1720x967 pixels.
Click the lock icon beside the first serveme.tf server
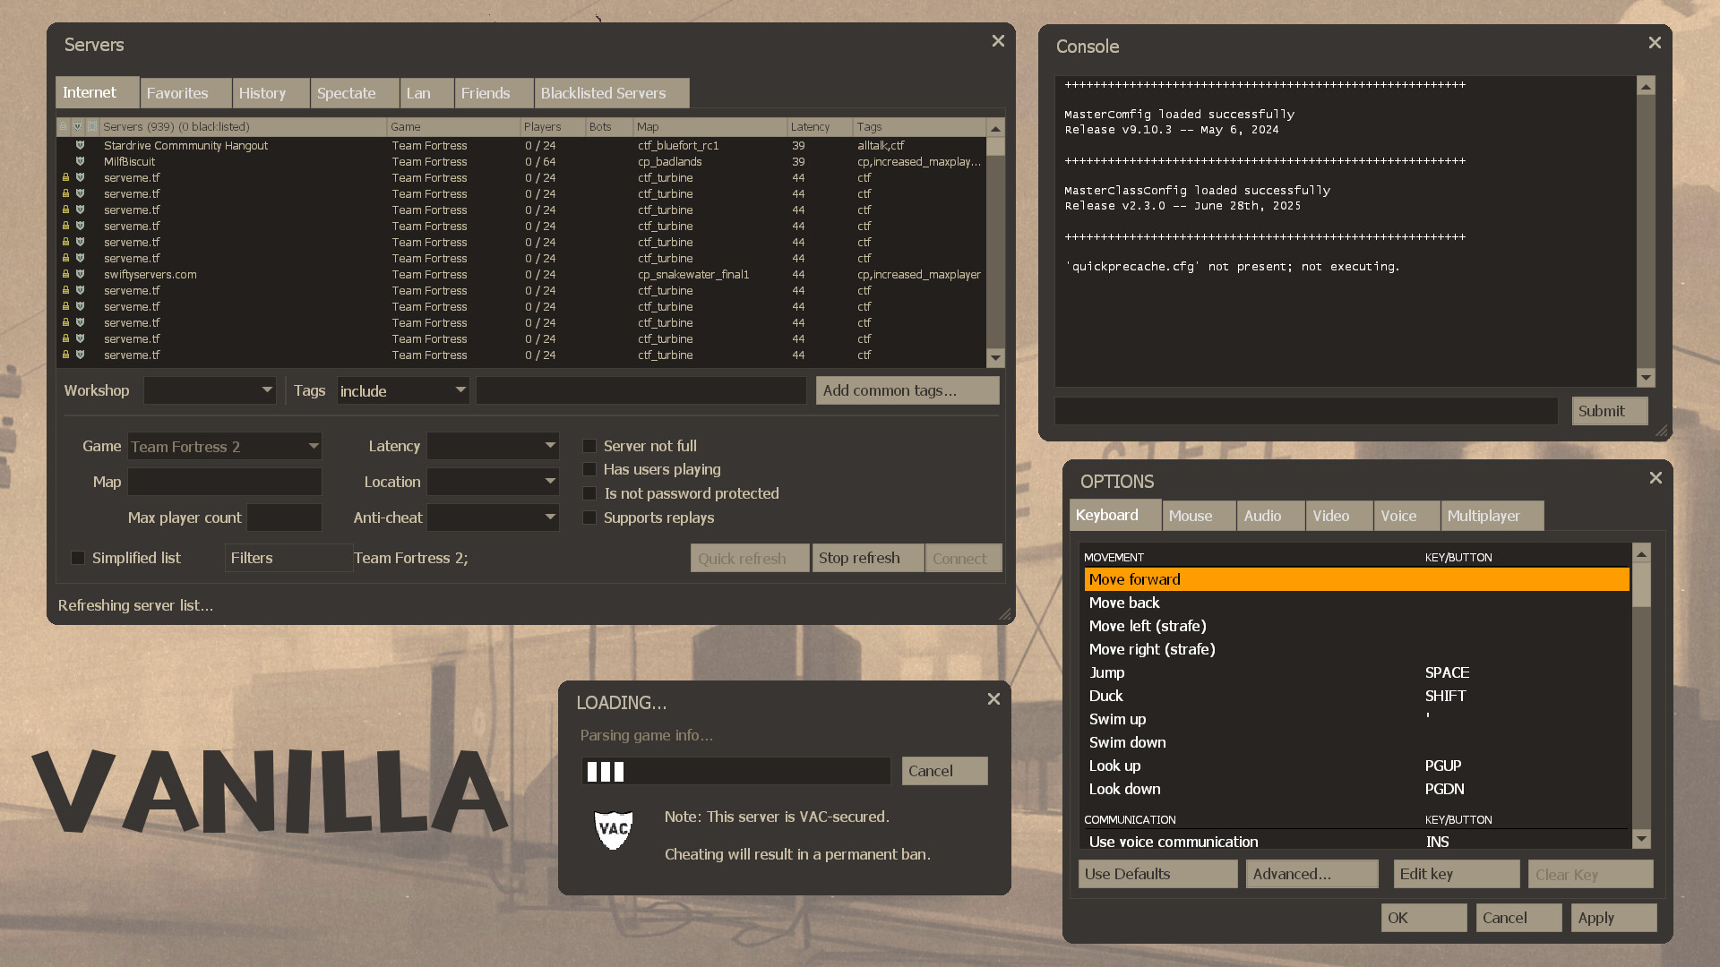pyautogui.click(x=66, y=178)
